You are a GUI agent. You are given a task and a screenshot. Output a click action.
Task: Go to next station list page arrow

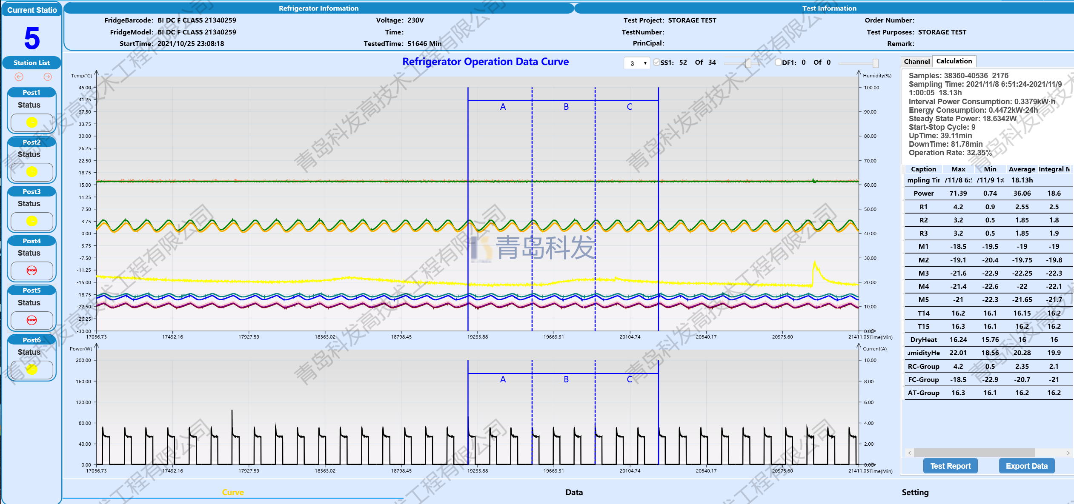[x=48, y=77]
